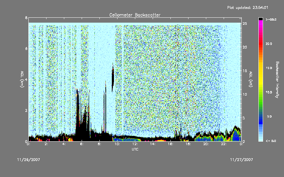Click the 22: hour tick on UTC axis
284x177 pixels.
pos(224,144)
